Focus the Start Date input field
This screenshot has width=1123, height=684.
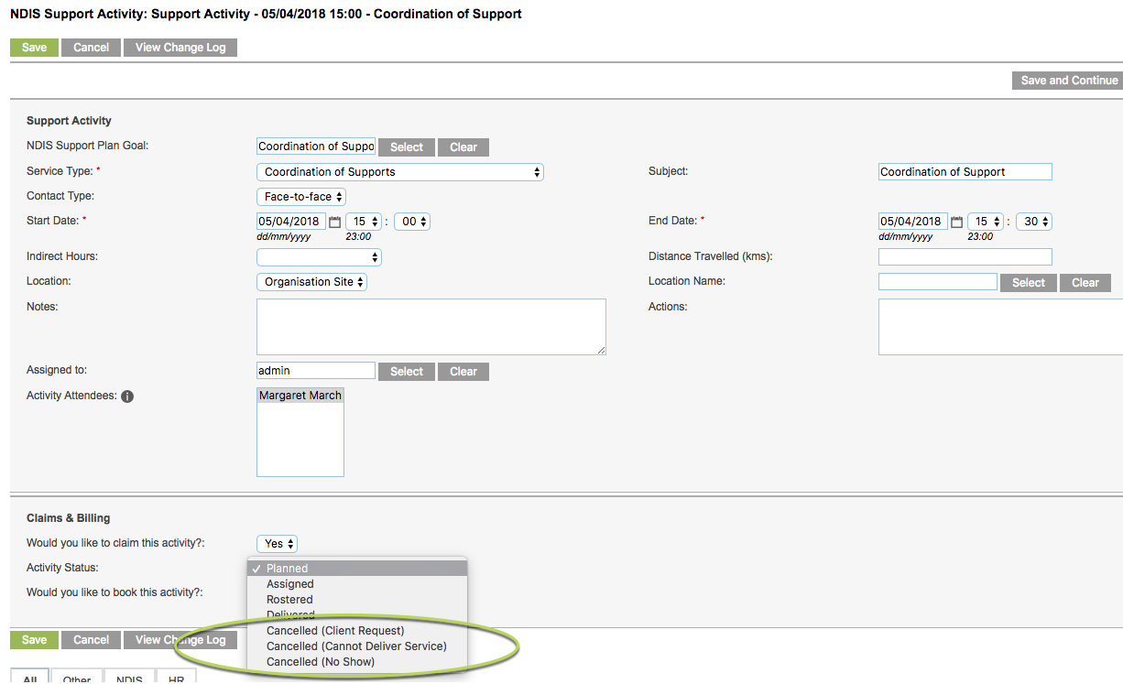click(x=291, y=222)
